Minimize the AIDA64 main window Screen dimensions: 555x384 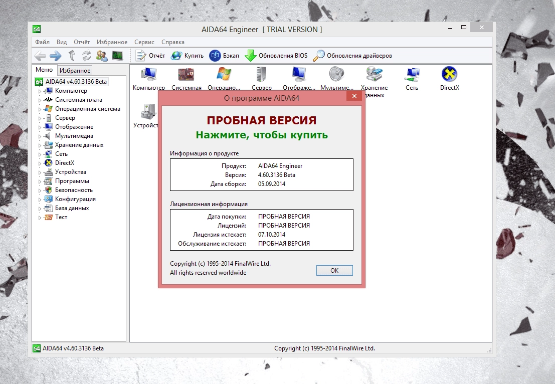pyautogui.click(x=450, y=27)
